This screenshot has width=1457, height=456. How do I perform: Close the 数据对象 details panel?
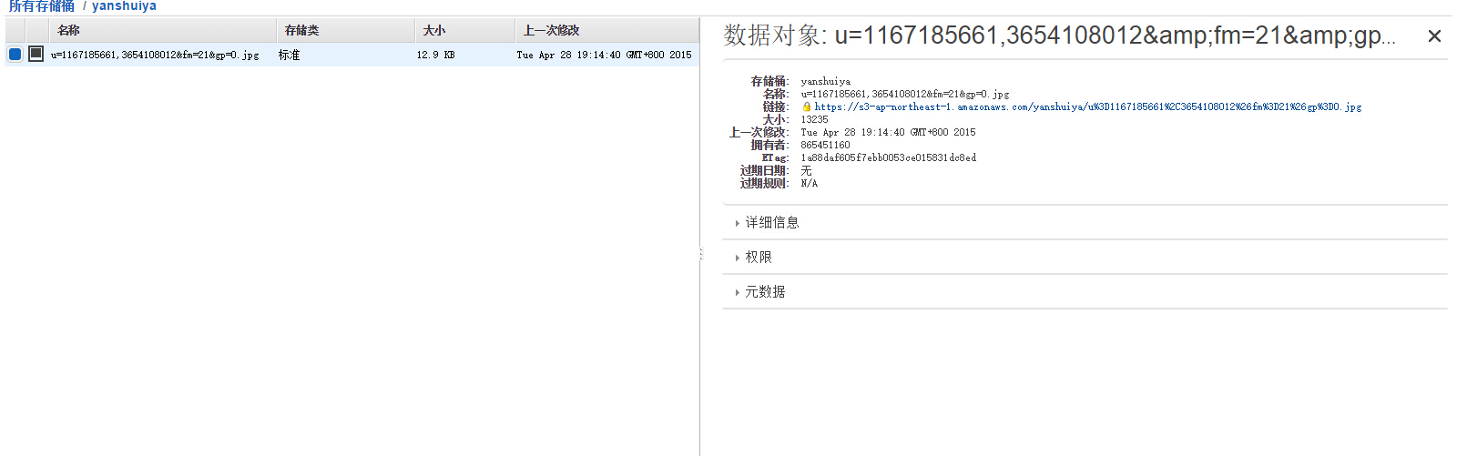pyautogui.click(x=1434, y=36)
